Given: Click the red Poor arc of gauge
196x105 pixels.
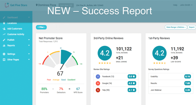Looking at the screenshot, I should tap(45, 60).
